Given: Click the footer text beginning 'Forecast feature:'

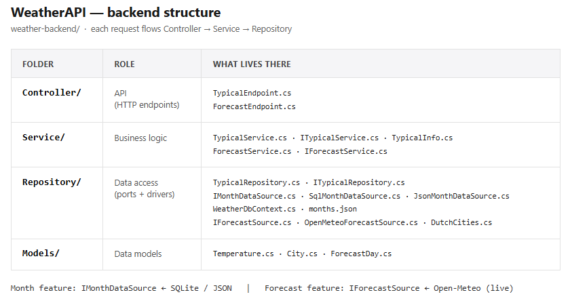Looking at the screenshot, I should 389,288.
